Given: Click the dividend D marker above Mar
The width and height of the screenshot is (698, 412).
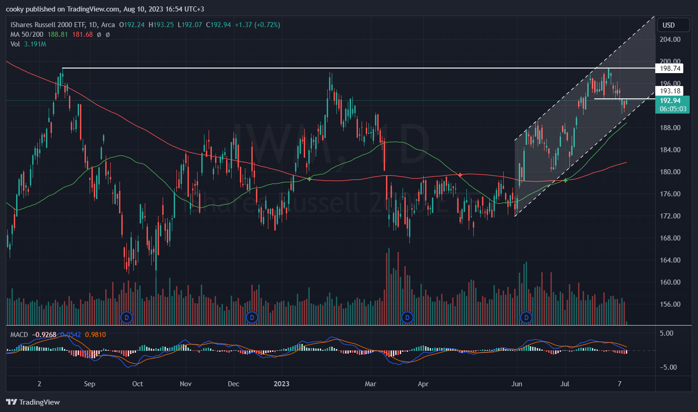Looking at the screenshot, I should pyautogui.click(x=407, y=317).
